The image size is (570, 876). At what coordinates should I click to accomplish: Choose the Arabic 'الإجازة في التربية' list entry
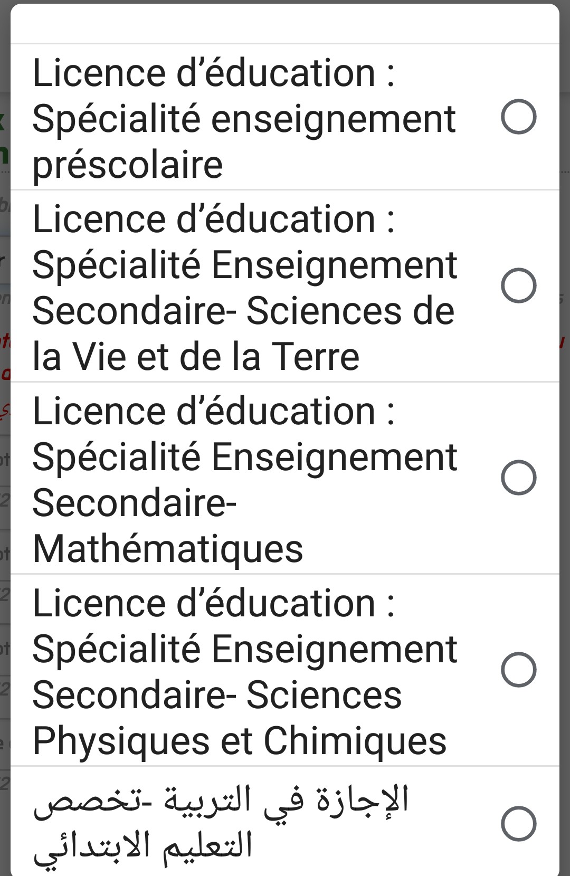coord(222,822)
